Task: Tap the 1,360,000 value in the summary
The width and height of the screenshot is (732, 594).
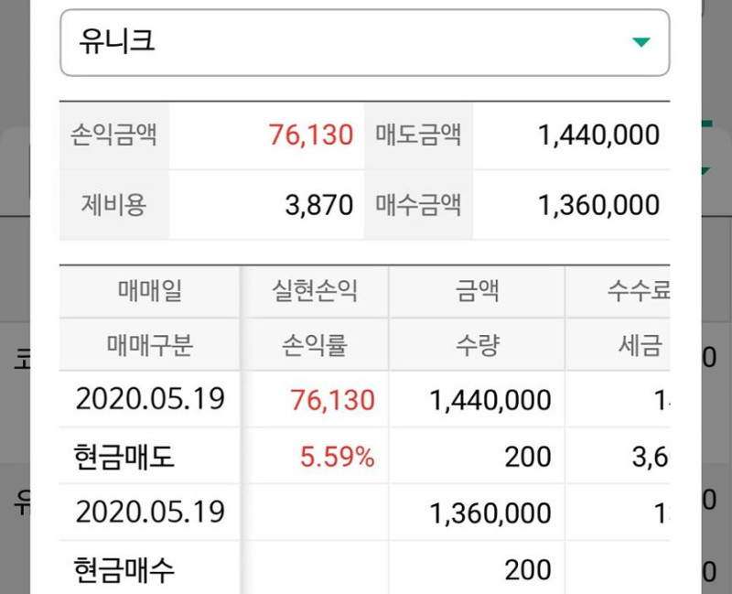Action: 598,205
